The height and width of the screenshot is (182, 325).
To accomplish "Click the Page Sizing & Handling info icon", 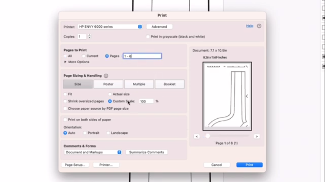I will 106,76.
